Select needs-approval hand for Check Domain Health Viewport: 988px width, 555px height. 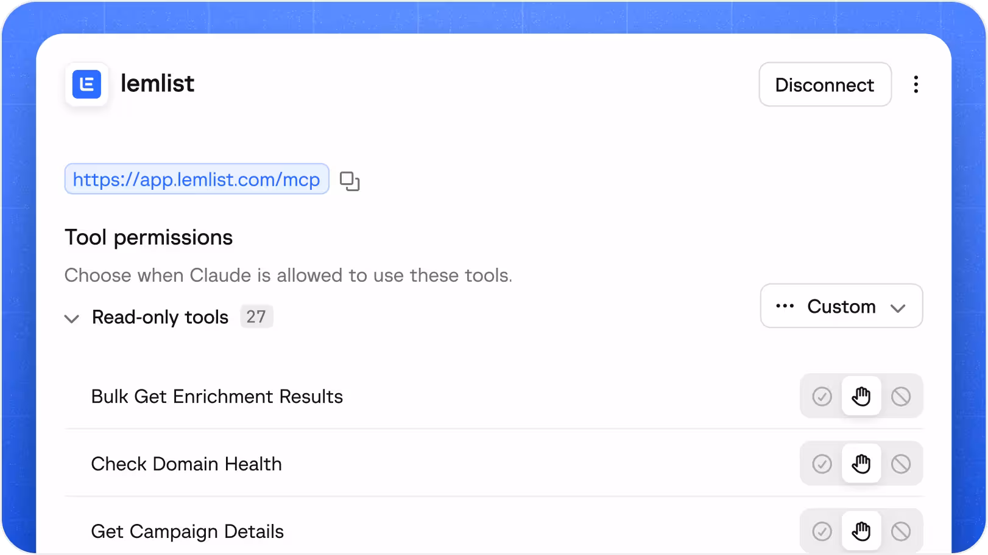pyautogui.click(x=861, y=464)
